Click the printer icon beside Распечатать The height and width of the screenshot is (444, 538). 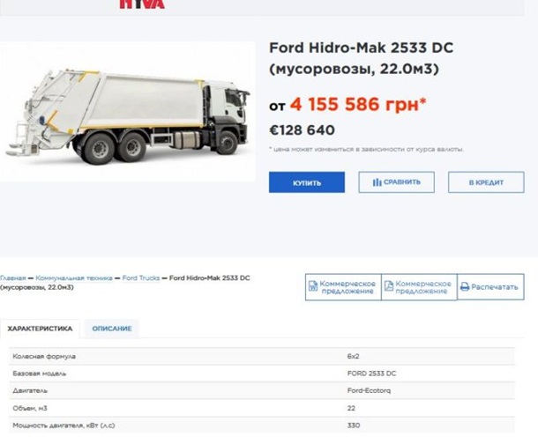coord(465,286)
